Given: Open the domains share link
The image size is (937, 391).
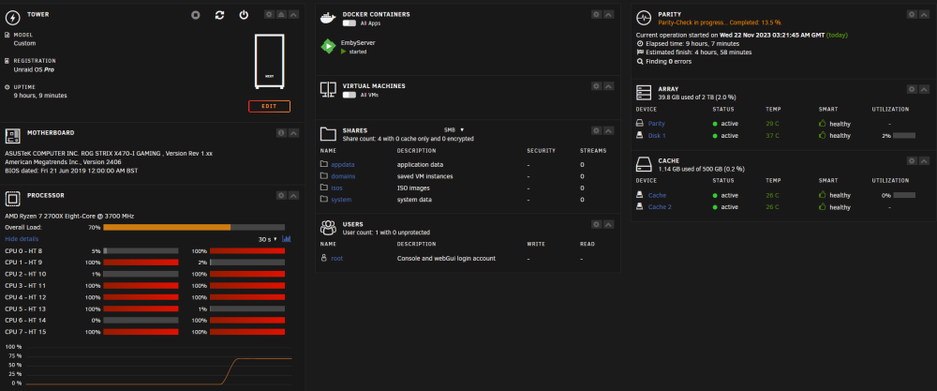Looking at the screenshot, I should (344, 176).
